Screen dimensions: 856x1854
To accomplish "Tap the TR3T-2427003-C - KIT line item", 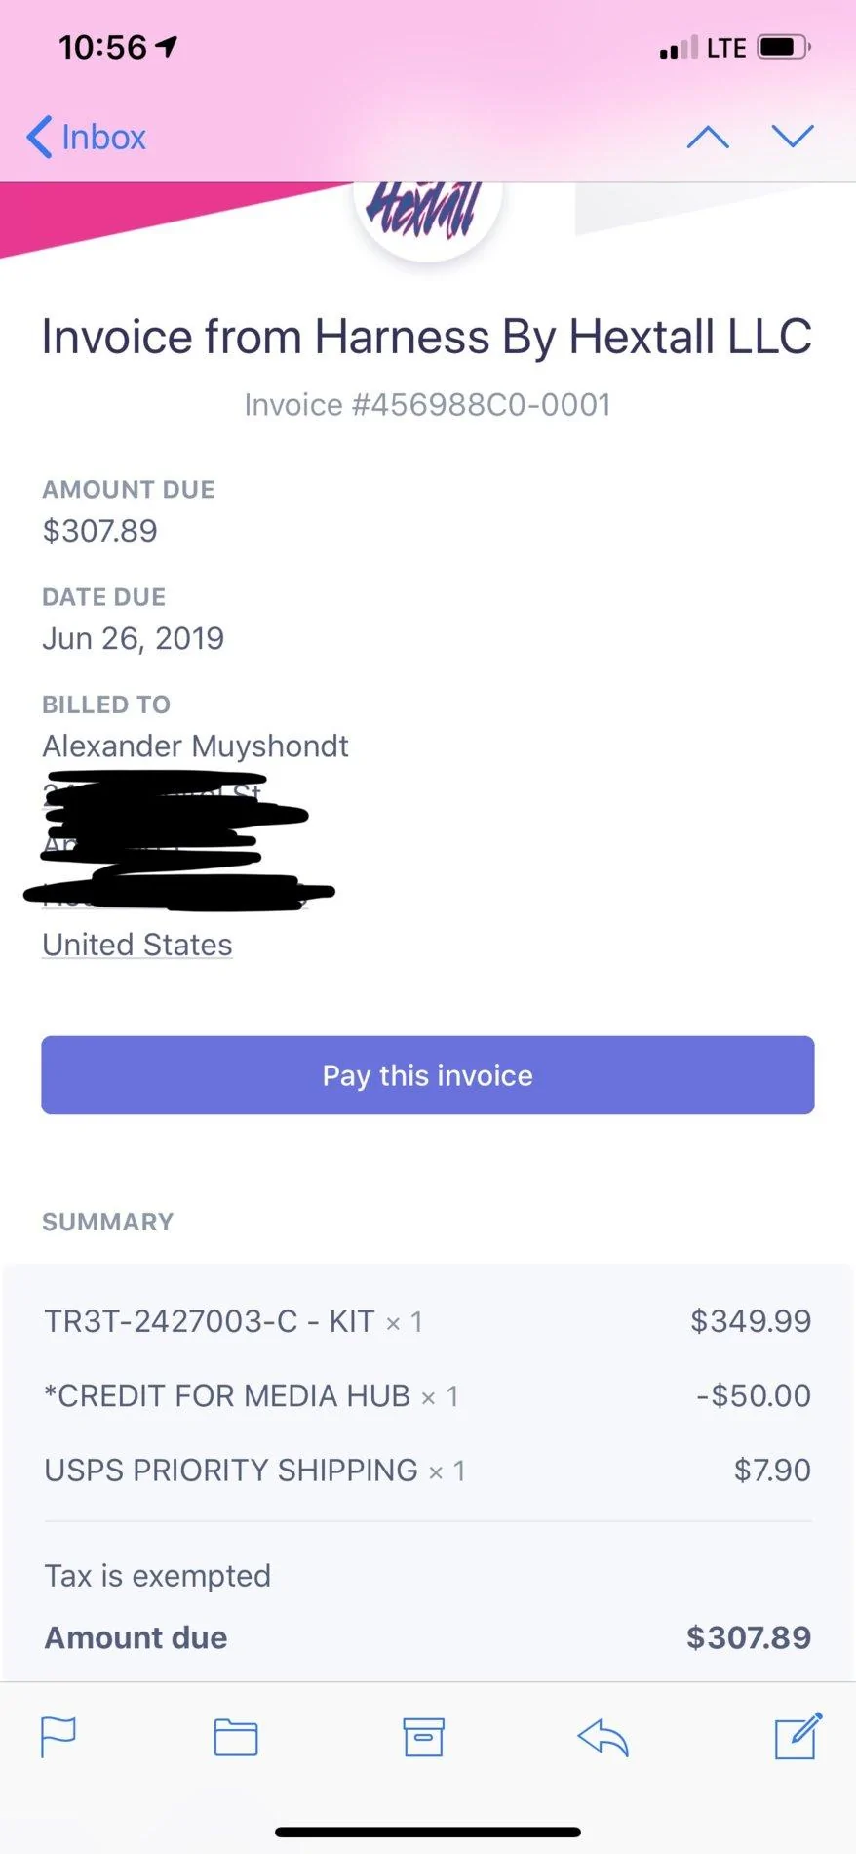I will [428, 1321].
